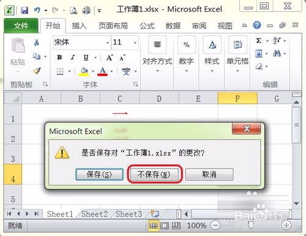This screenshot has width=306, height=236.
Task: Open the 数字 number format group
Action: pyautogui.click(x=187, y=55)
